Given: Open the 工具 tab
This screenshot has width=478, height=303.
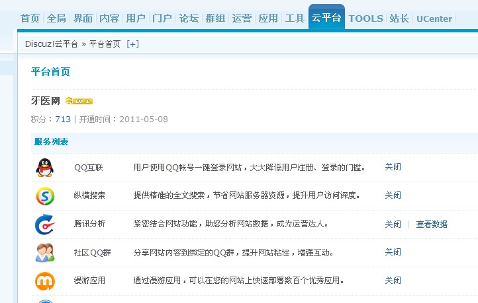Looking at the screenshot, I should click(295, 18).
